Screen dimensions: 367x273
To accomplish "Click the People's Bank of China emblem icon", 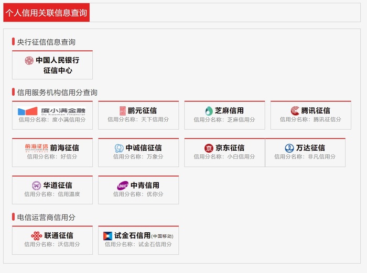I will (x=29, y=61).
